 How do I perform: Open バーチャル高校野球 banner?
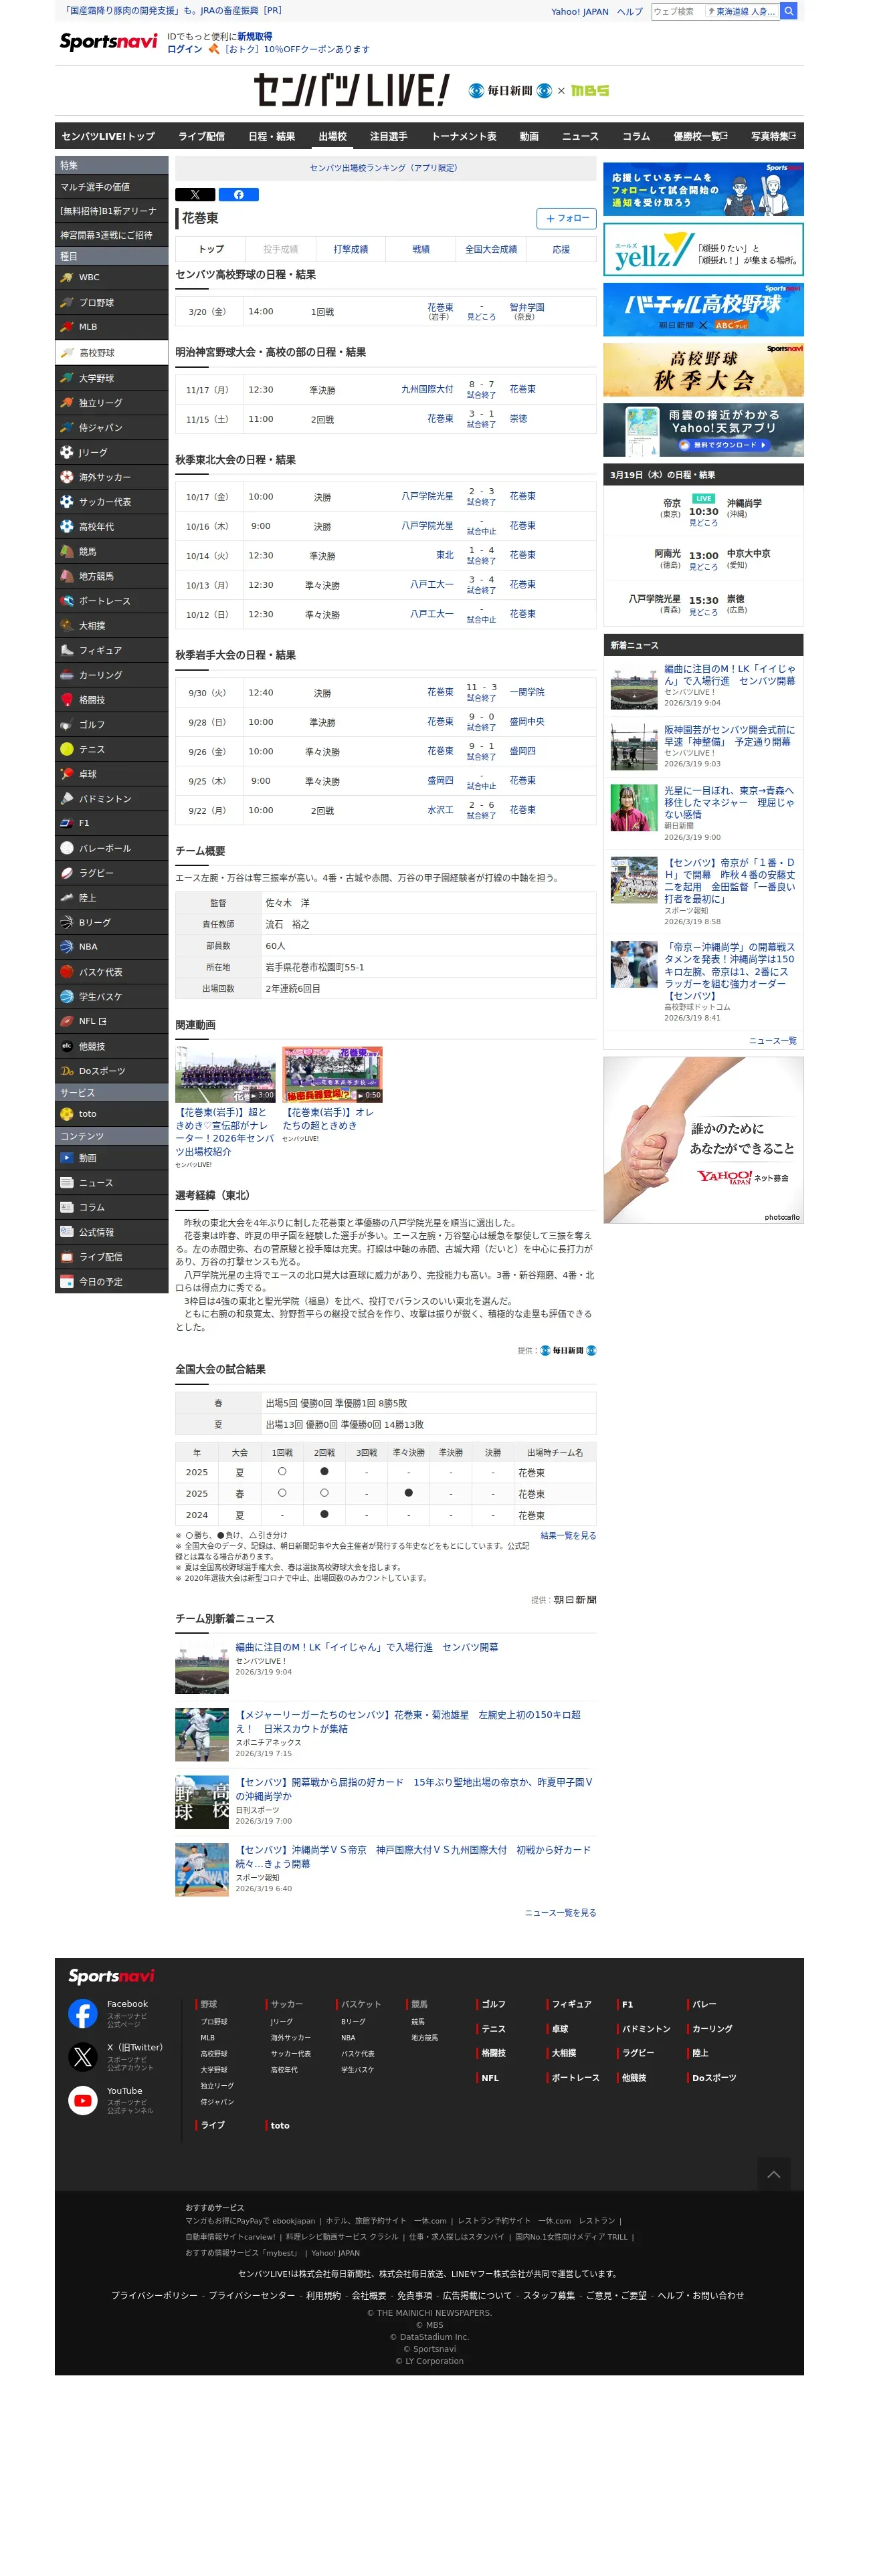click(703, 309)
